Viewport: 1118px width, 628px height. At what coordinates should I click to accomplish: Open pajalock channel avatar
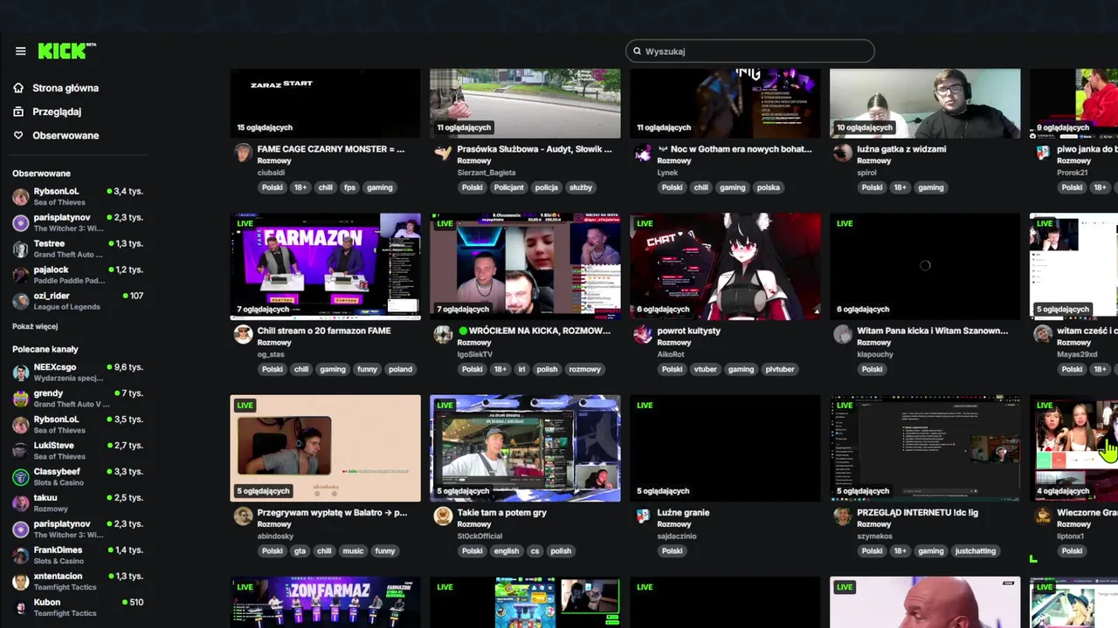pyautogui.click(x=21, y=275)
